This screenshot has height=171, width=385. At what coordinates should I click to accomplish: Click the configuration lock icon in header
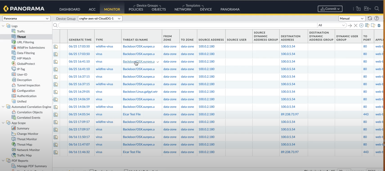[358, 9]
